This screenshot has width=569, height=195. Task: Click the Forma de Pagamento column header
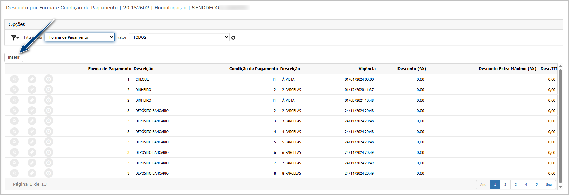click(x=110, y=69)
